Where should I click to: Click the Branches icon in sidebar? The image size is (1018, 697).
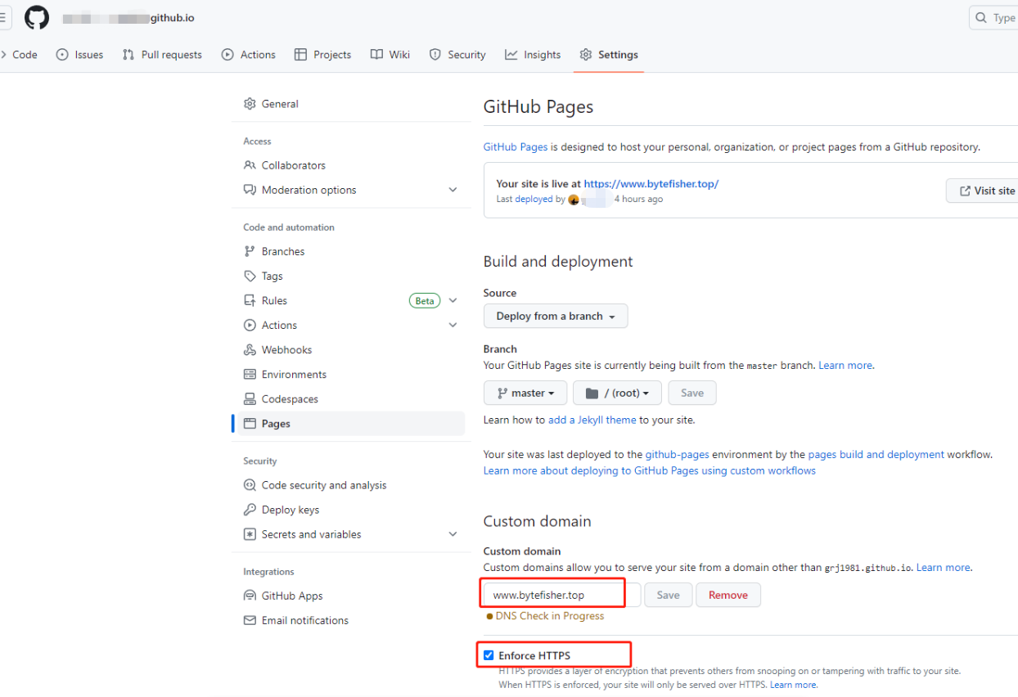click(x=250, y=251)
